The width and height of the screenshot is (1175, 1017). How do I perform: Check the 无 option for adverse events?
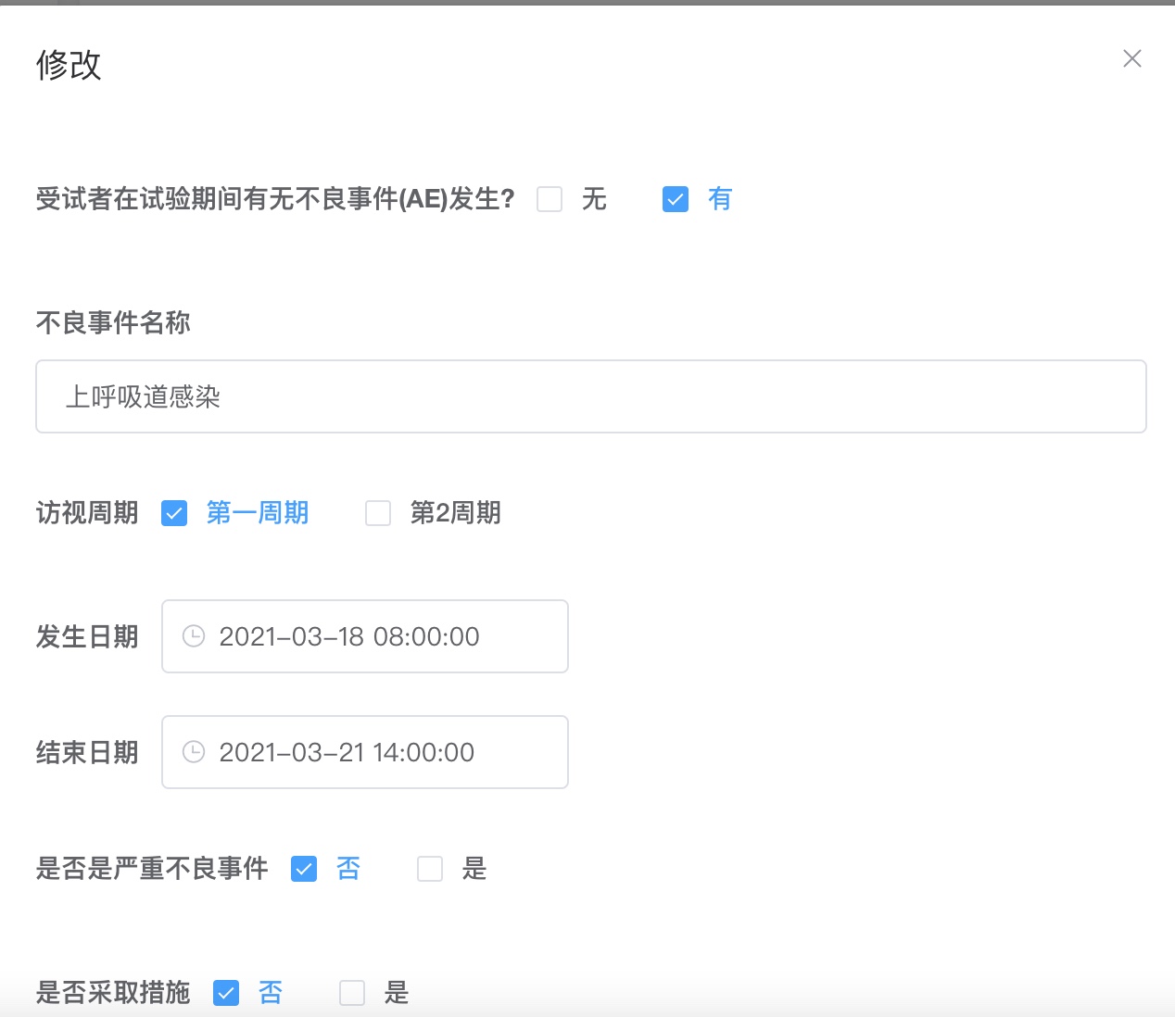tap(550, 199)
